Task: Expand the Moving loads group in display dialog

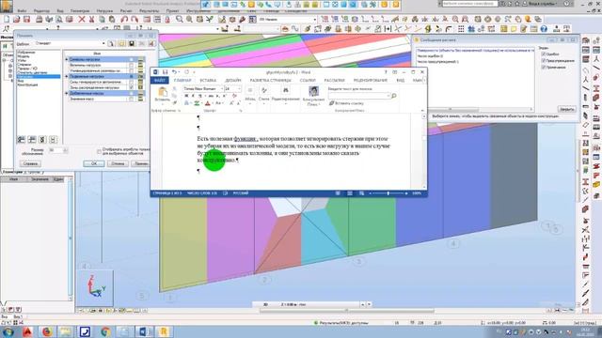Action: point(67,76)
